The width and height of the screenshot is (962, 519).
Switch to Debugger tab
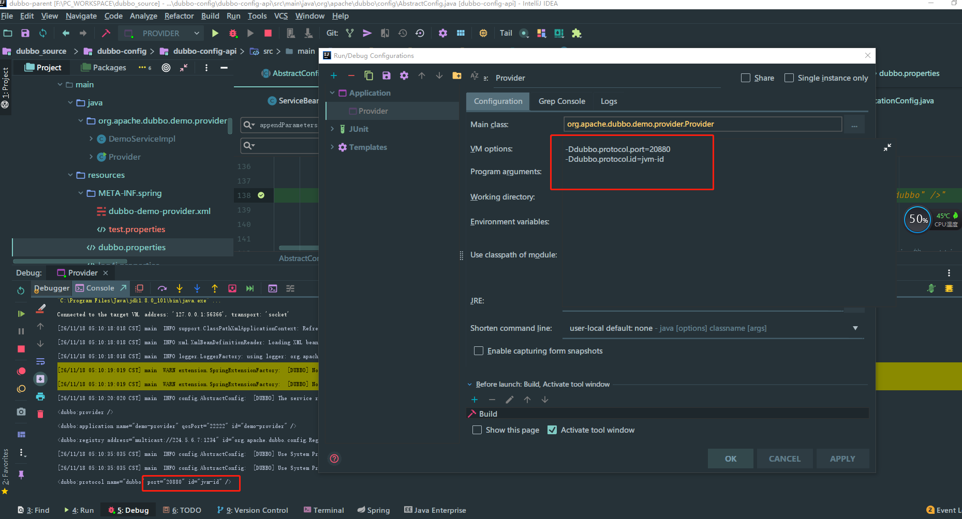coord(52,288)
